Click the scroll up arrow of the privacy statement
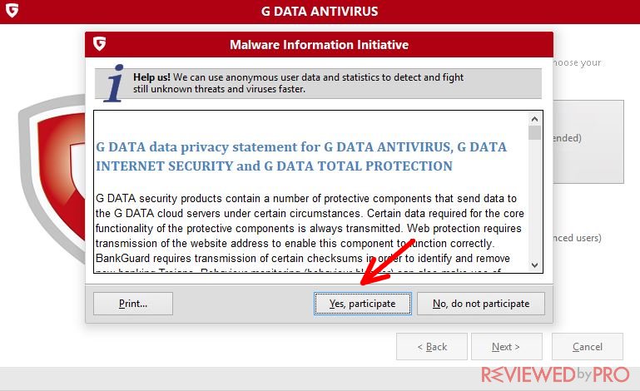Viewport: 640px width, 391px height. tap(534, 119)
